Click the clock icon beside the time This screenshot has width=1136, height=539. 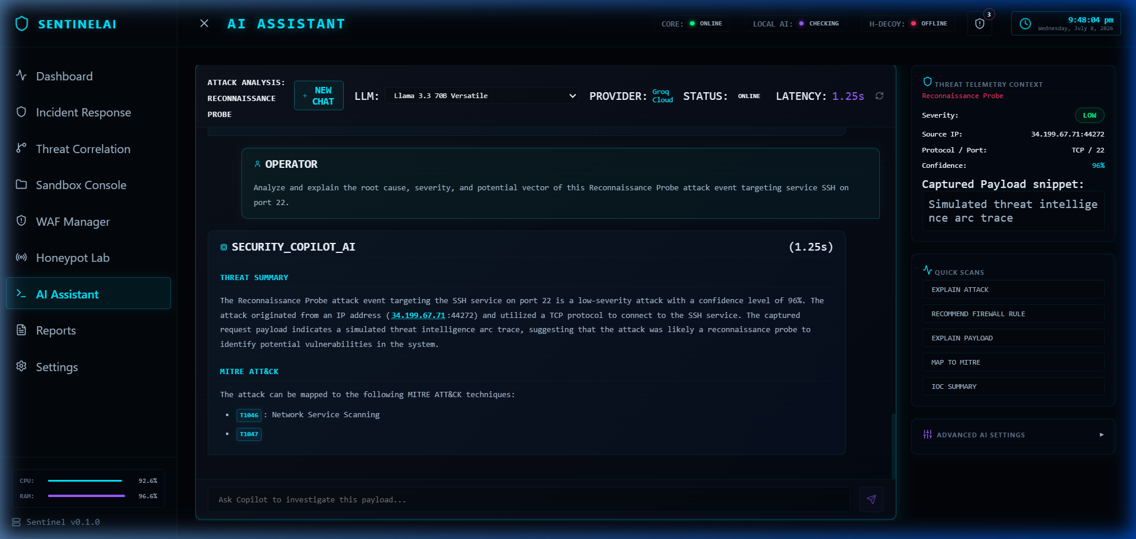coord(1025,24)
